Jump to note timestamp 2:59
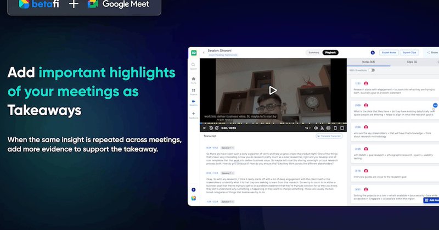The width and height of the screenshot is (439, 230). (358, 149)
